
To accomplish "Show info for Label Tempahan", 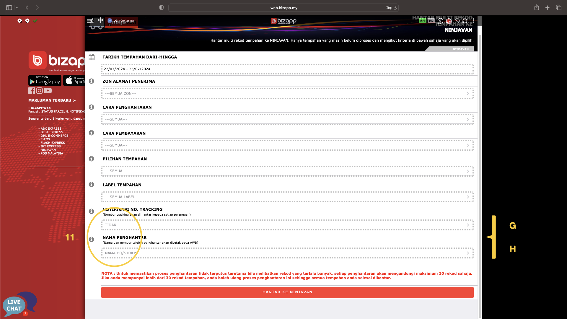I will (x=92, y=185).
